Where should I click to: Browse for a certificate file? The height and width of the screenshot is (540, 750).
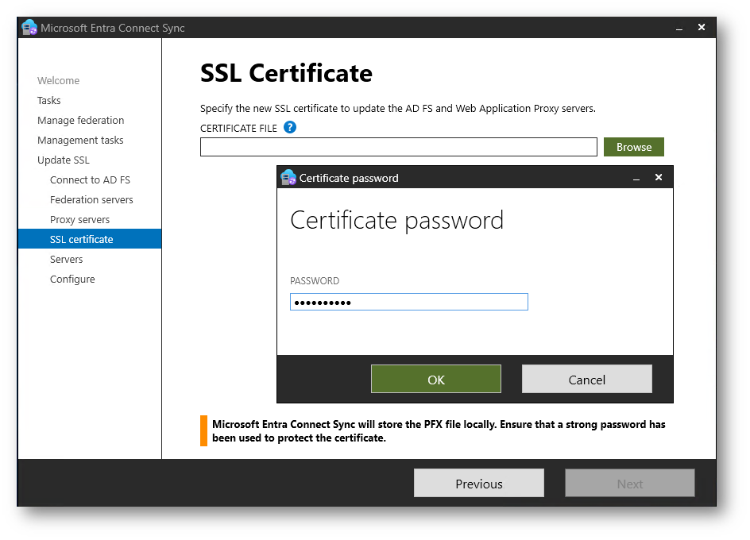point(634,147)
